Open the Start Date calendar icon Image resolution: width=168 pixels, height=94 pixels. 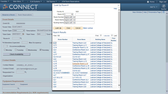click(23, 34)
